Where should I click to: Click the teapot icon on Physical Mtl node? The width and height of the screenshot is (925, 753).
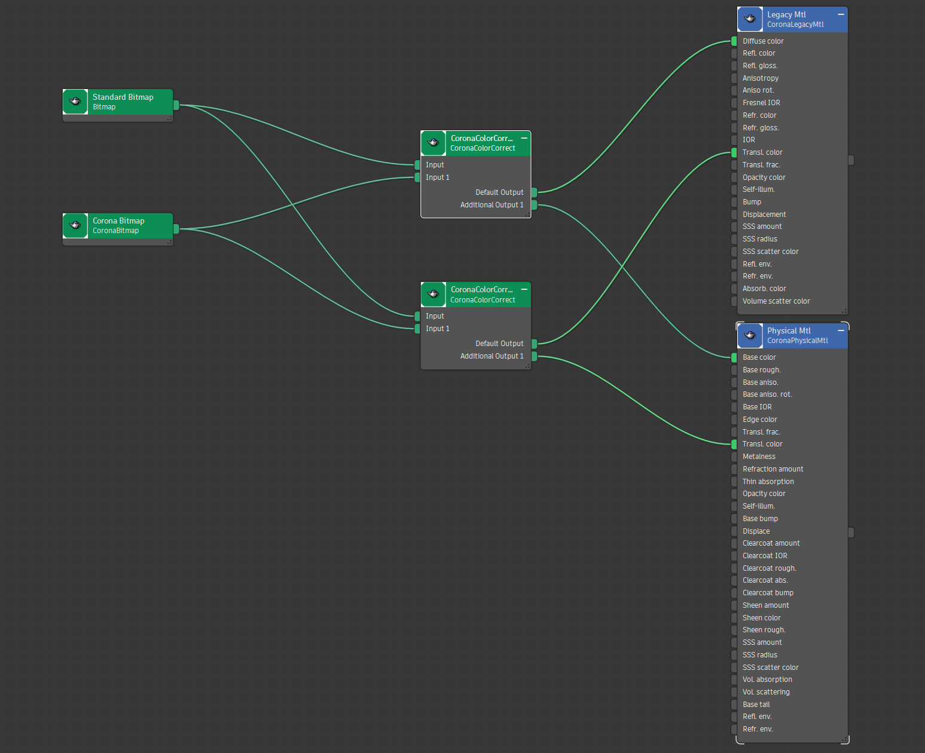[x=750, y=335]
